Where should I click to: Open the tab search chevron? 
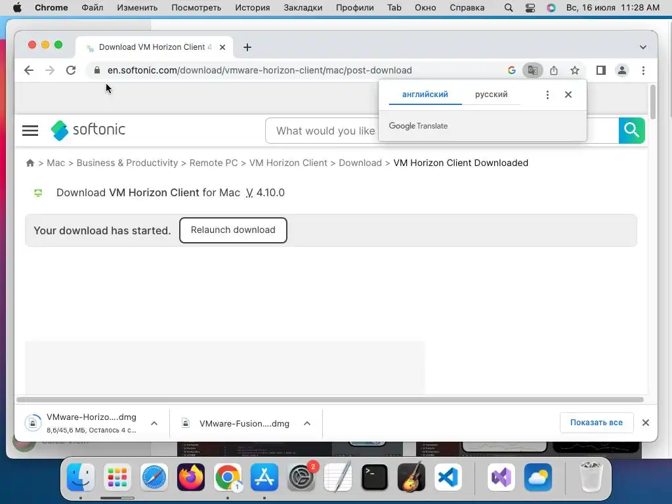643,47
